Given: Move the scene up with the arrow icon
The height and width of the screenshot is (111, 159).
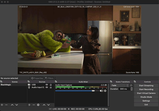Looking at the screenshot, I should tap(12, 105).
